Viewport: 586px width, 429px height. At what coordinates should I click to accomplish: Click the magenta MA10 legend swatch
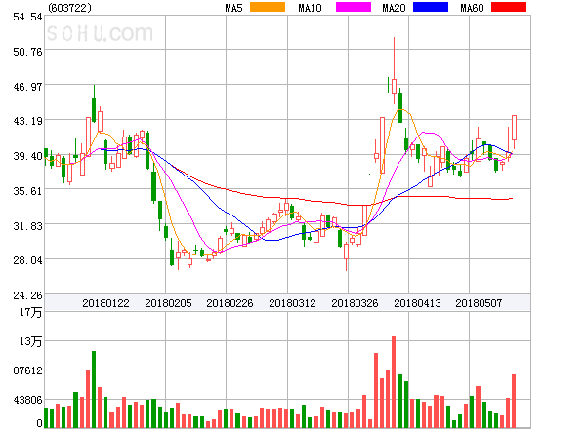point(354,7)
